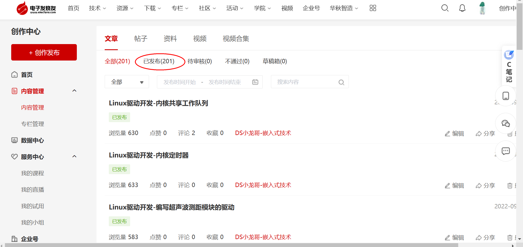Switch to the 视频 content tab
Image resolution: width=523 pixels, height=247 pixels.
[200, 39]
